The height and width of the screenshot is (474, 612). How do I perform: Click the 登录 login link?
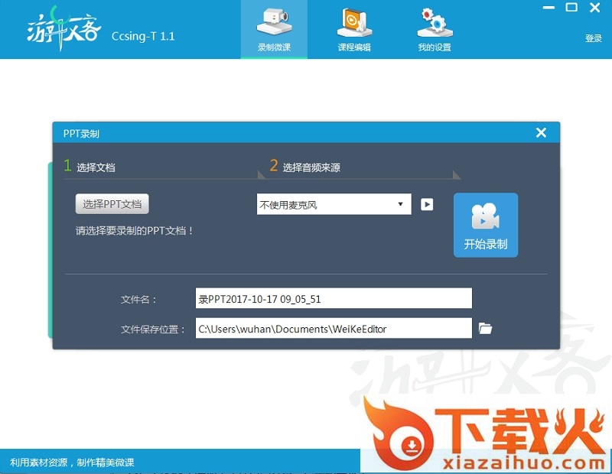coord(593,38)
